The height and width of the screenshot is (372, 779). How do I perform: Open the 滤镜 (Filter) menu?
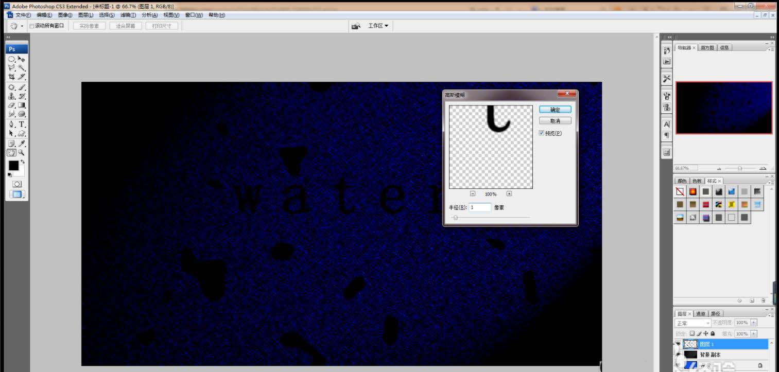[128, 15]
